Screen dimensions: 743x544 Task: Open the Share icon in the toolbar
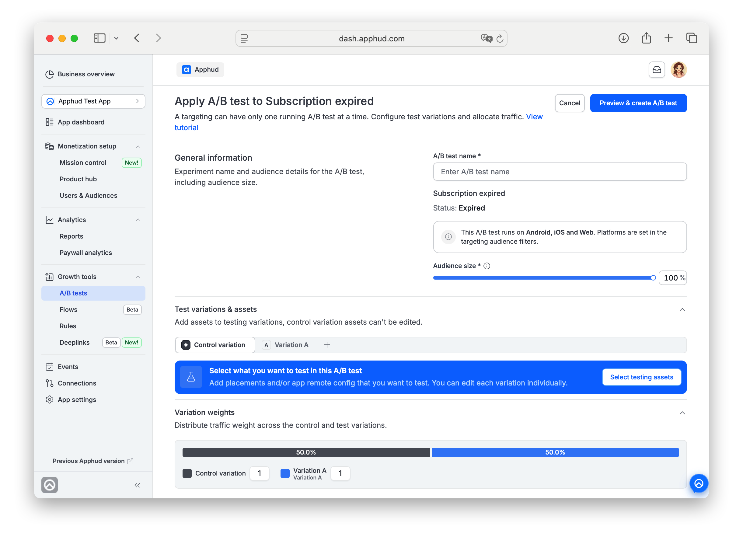pyautogui.click(x=646, y=38)
